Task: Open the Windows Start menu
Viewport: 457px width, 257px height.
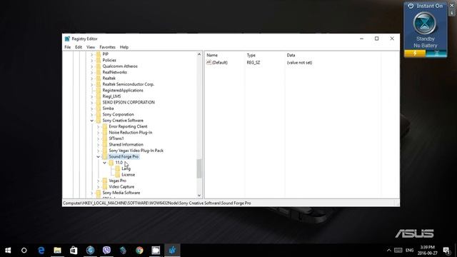Action: pos(8,251)
